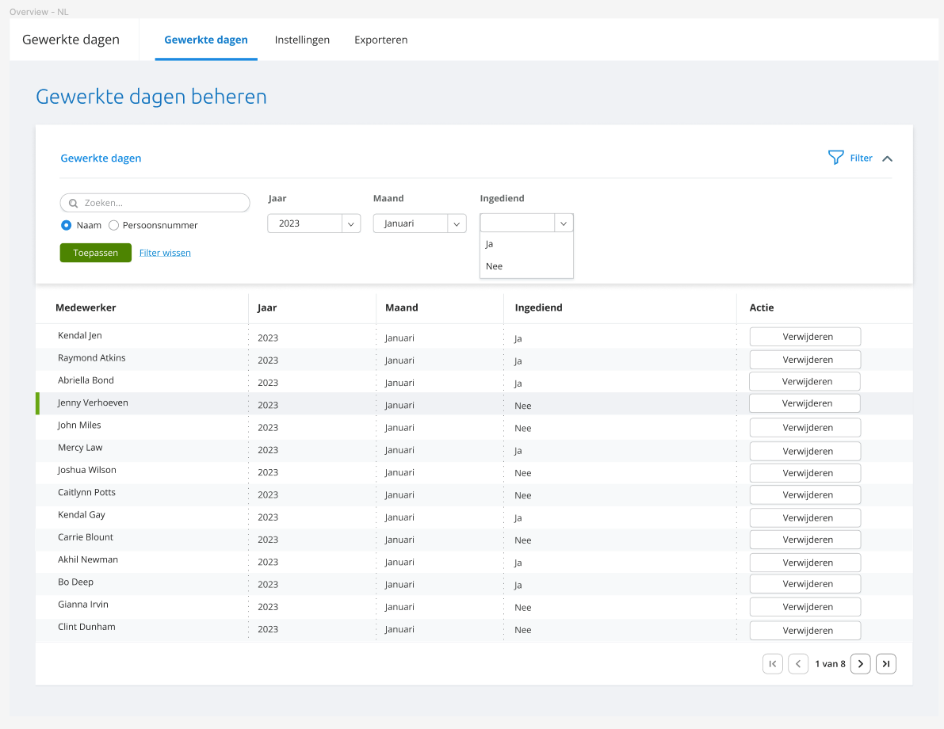
Task: Switch to the Exporteren tab
Action: tap(380, 40)
